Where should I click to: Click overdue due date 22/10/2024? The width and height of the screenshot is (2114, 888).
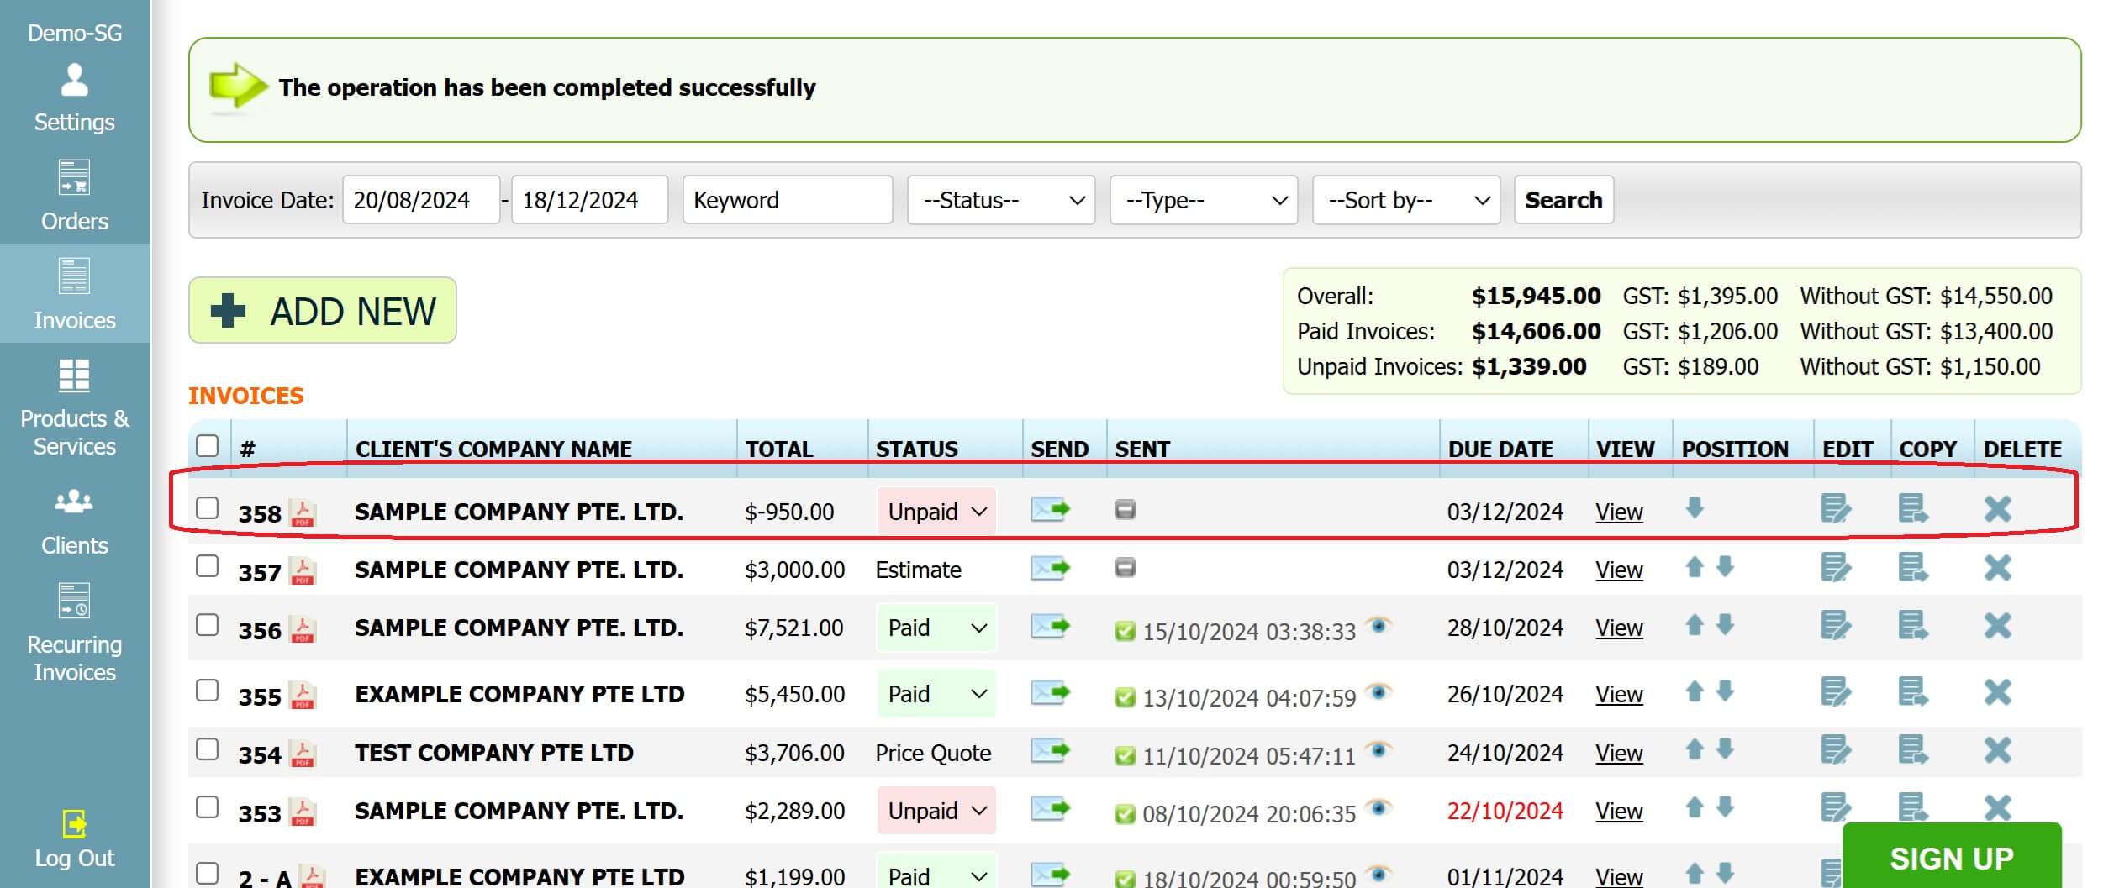[x=1505, y=812]
